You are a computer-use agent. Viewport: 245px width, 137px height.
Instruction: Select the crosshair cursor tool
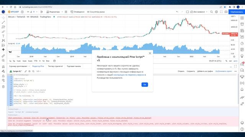pos(3,18)
